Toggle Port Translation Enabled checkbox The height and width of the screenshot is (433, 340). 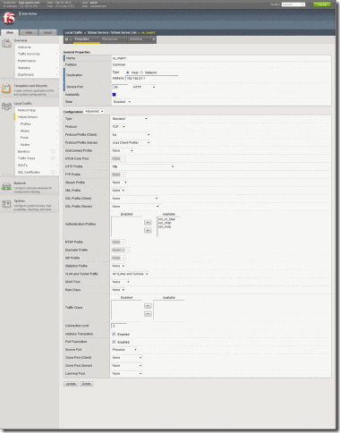(x=114, y=342)
